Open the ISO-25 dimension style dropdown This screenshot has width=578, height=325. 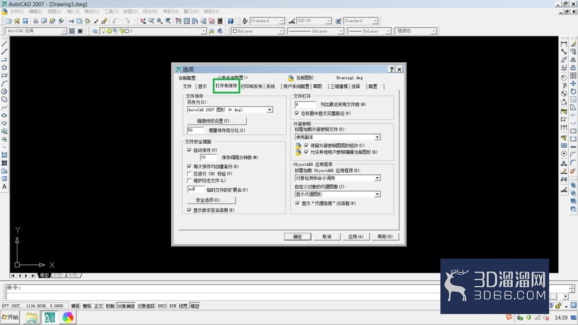point(328,21)
